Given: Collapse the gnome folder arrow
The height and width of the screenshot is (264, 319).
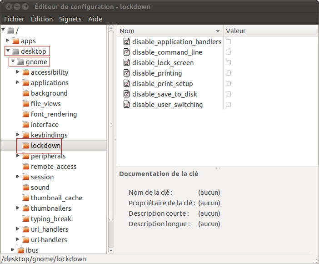Looking at the screenshot, I should 13,61.
